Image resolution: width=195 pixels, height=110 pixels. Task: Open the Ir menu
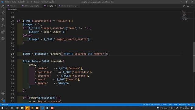point(32,2)
